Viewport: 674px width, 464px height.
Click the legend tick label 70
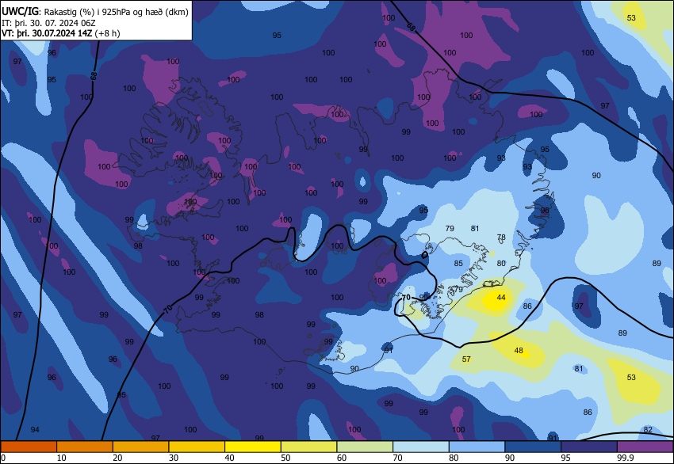398,458
